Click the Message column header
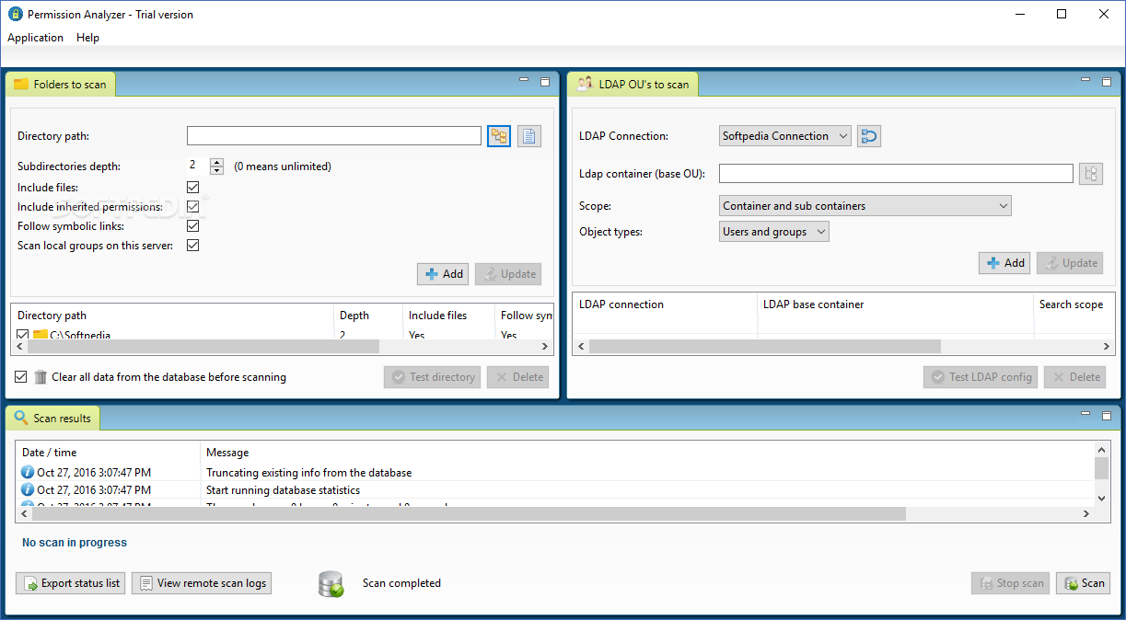The image size is (1126, 620). coord(647,453)
